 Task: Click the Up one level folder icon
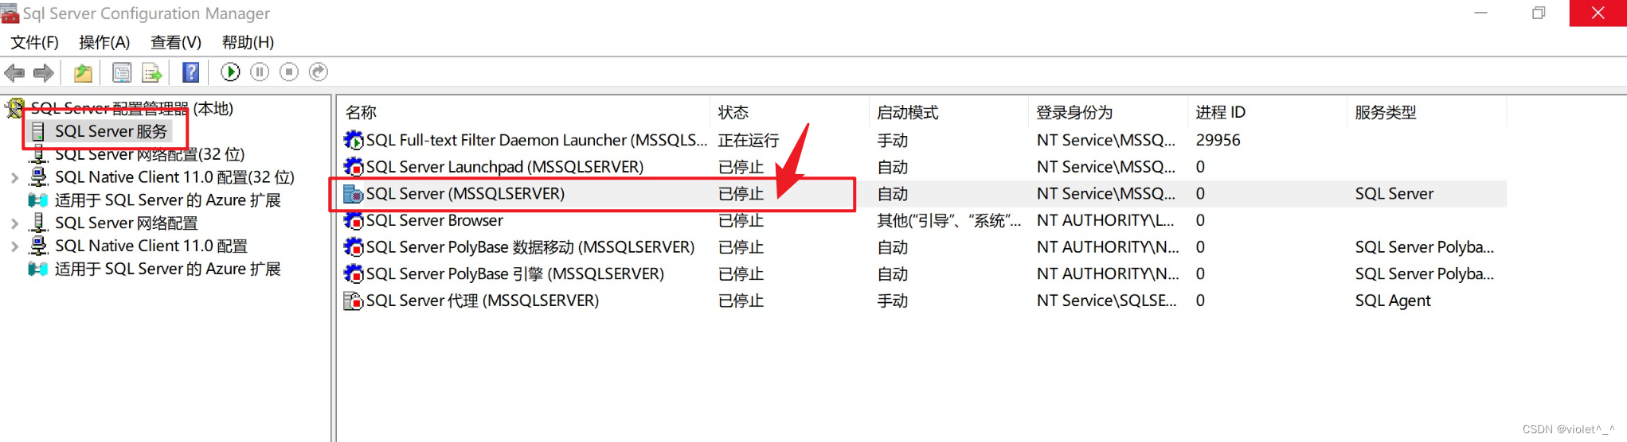tap(83, 73)
